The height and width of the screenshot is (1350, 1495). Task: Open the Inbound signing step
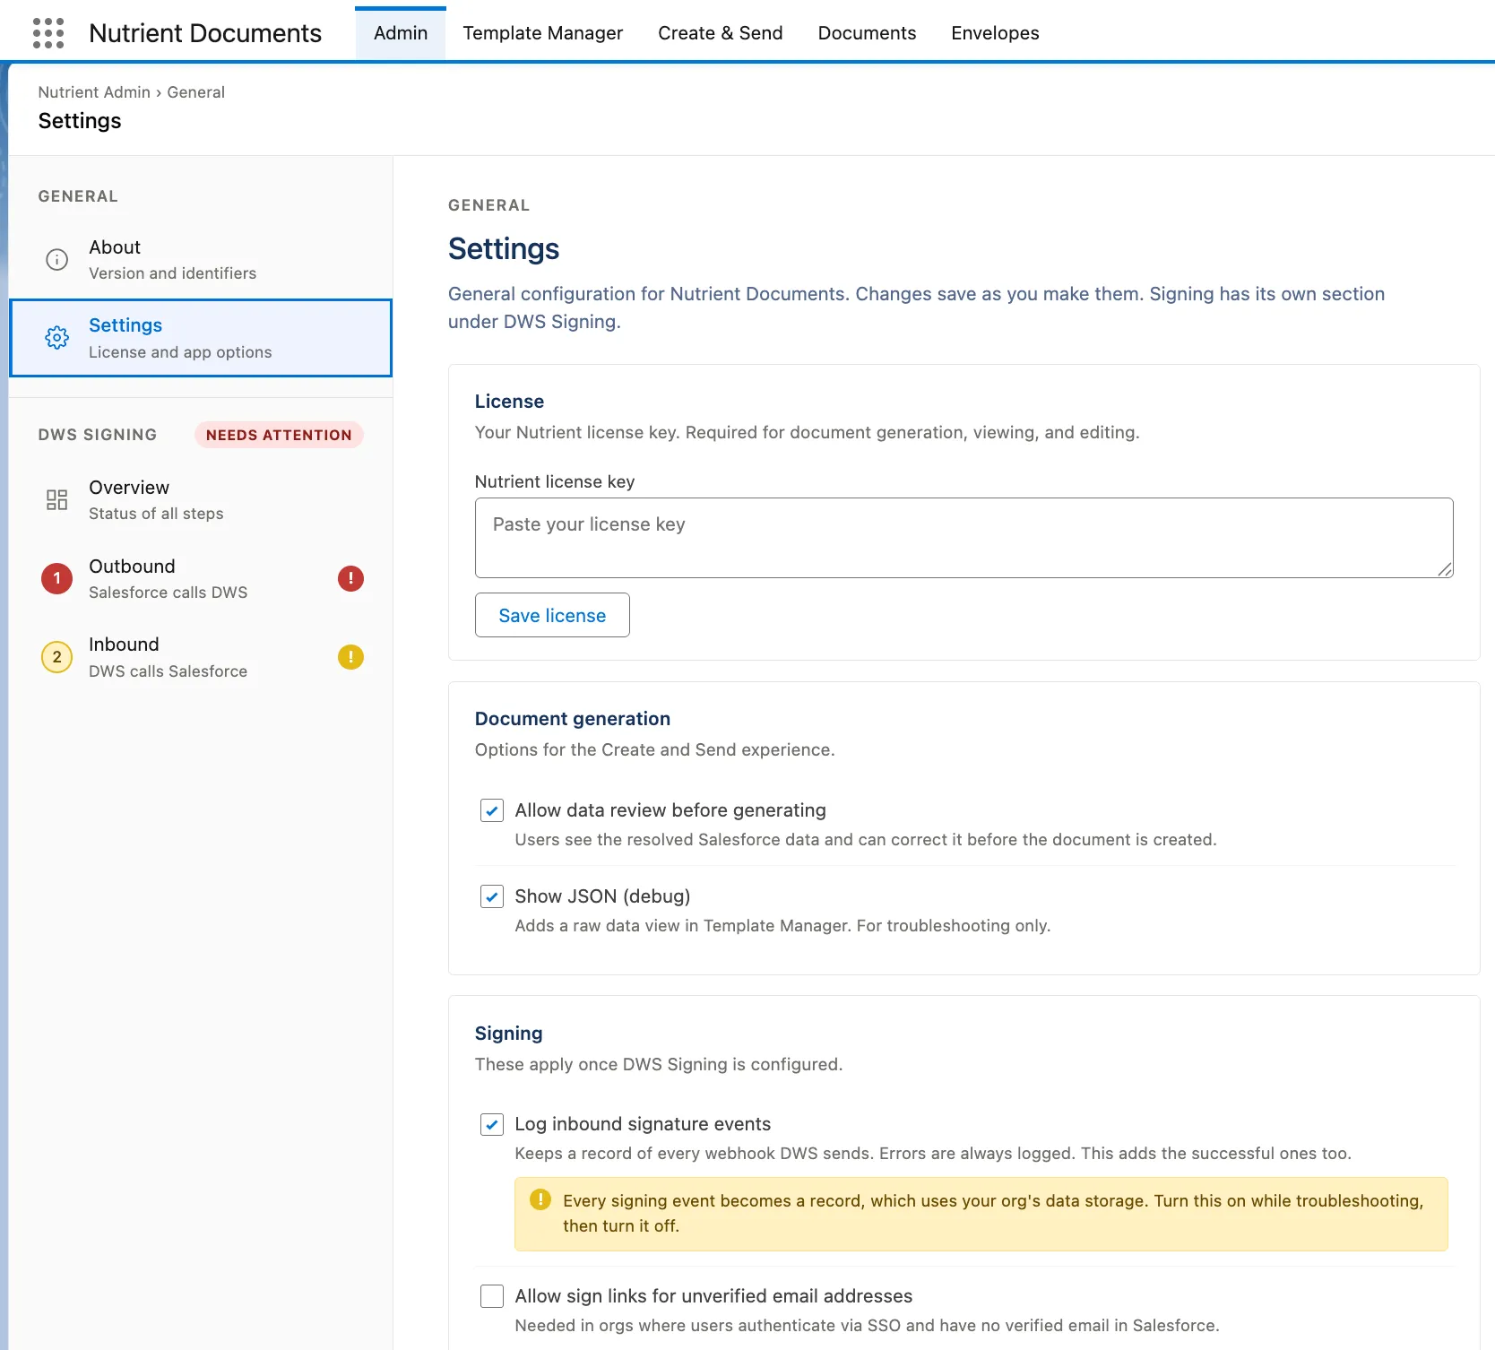pos(201,657)
